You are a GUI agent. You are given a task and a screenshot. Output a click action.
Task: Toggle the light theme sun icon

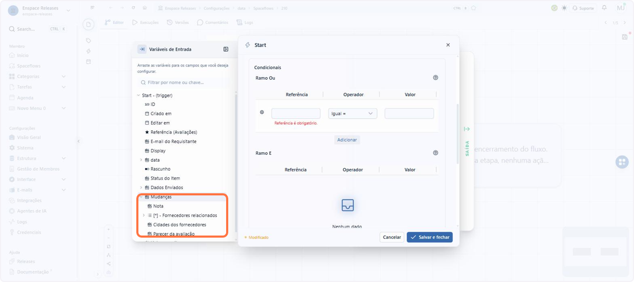[564, 8]
